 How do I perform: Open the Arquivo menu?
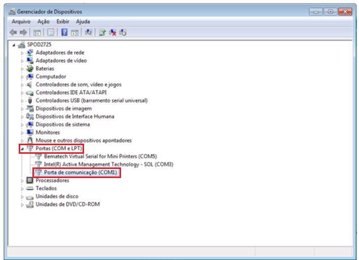pyautogui.click(x=21, y=22)
